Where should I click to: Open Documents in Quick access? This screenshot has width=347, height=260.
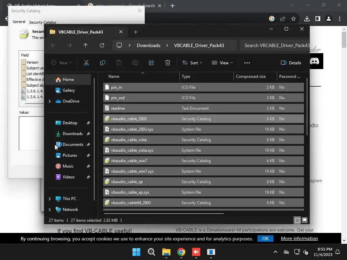(x=73, y=145)
